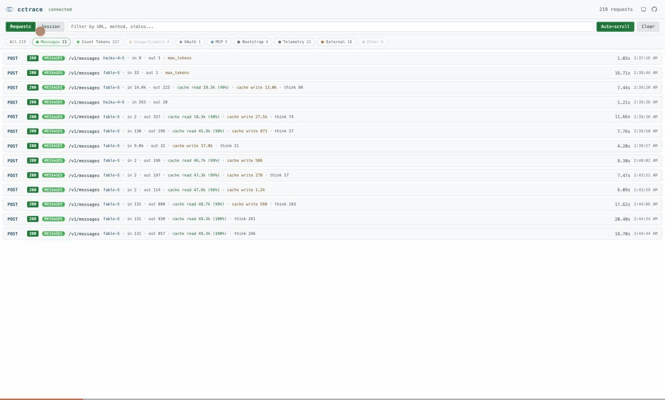Toggle the OAuth 1 filter chip

pos(190,42)
